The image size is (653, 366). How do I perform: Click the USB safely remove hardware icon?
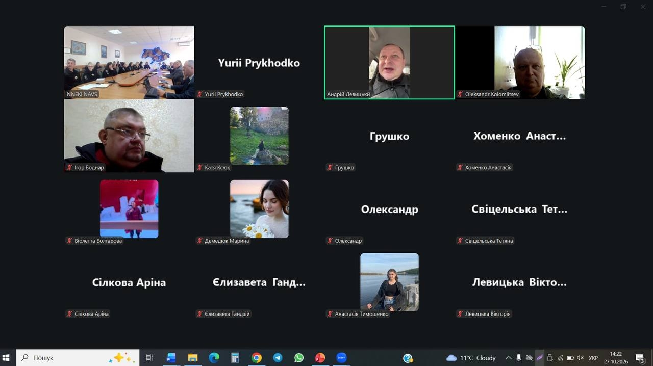pos(550,358)
